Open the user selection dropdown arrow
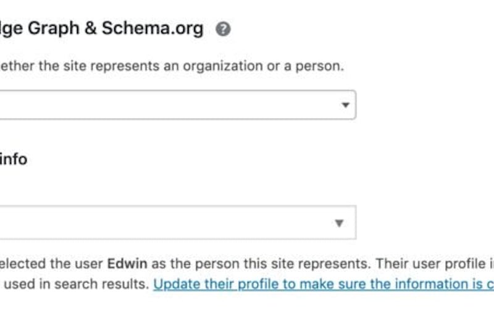The width and height of the screenshot is (494, 309). [x=339, y=223]
